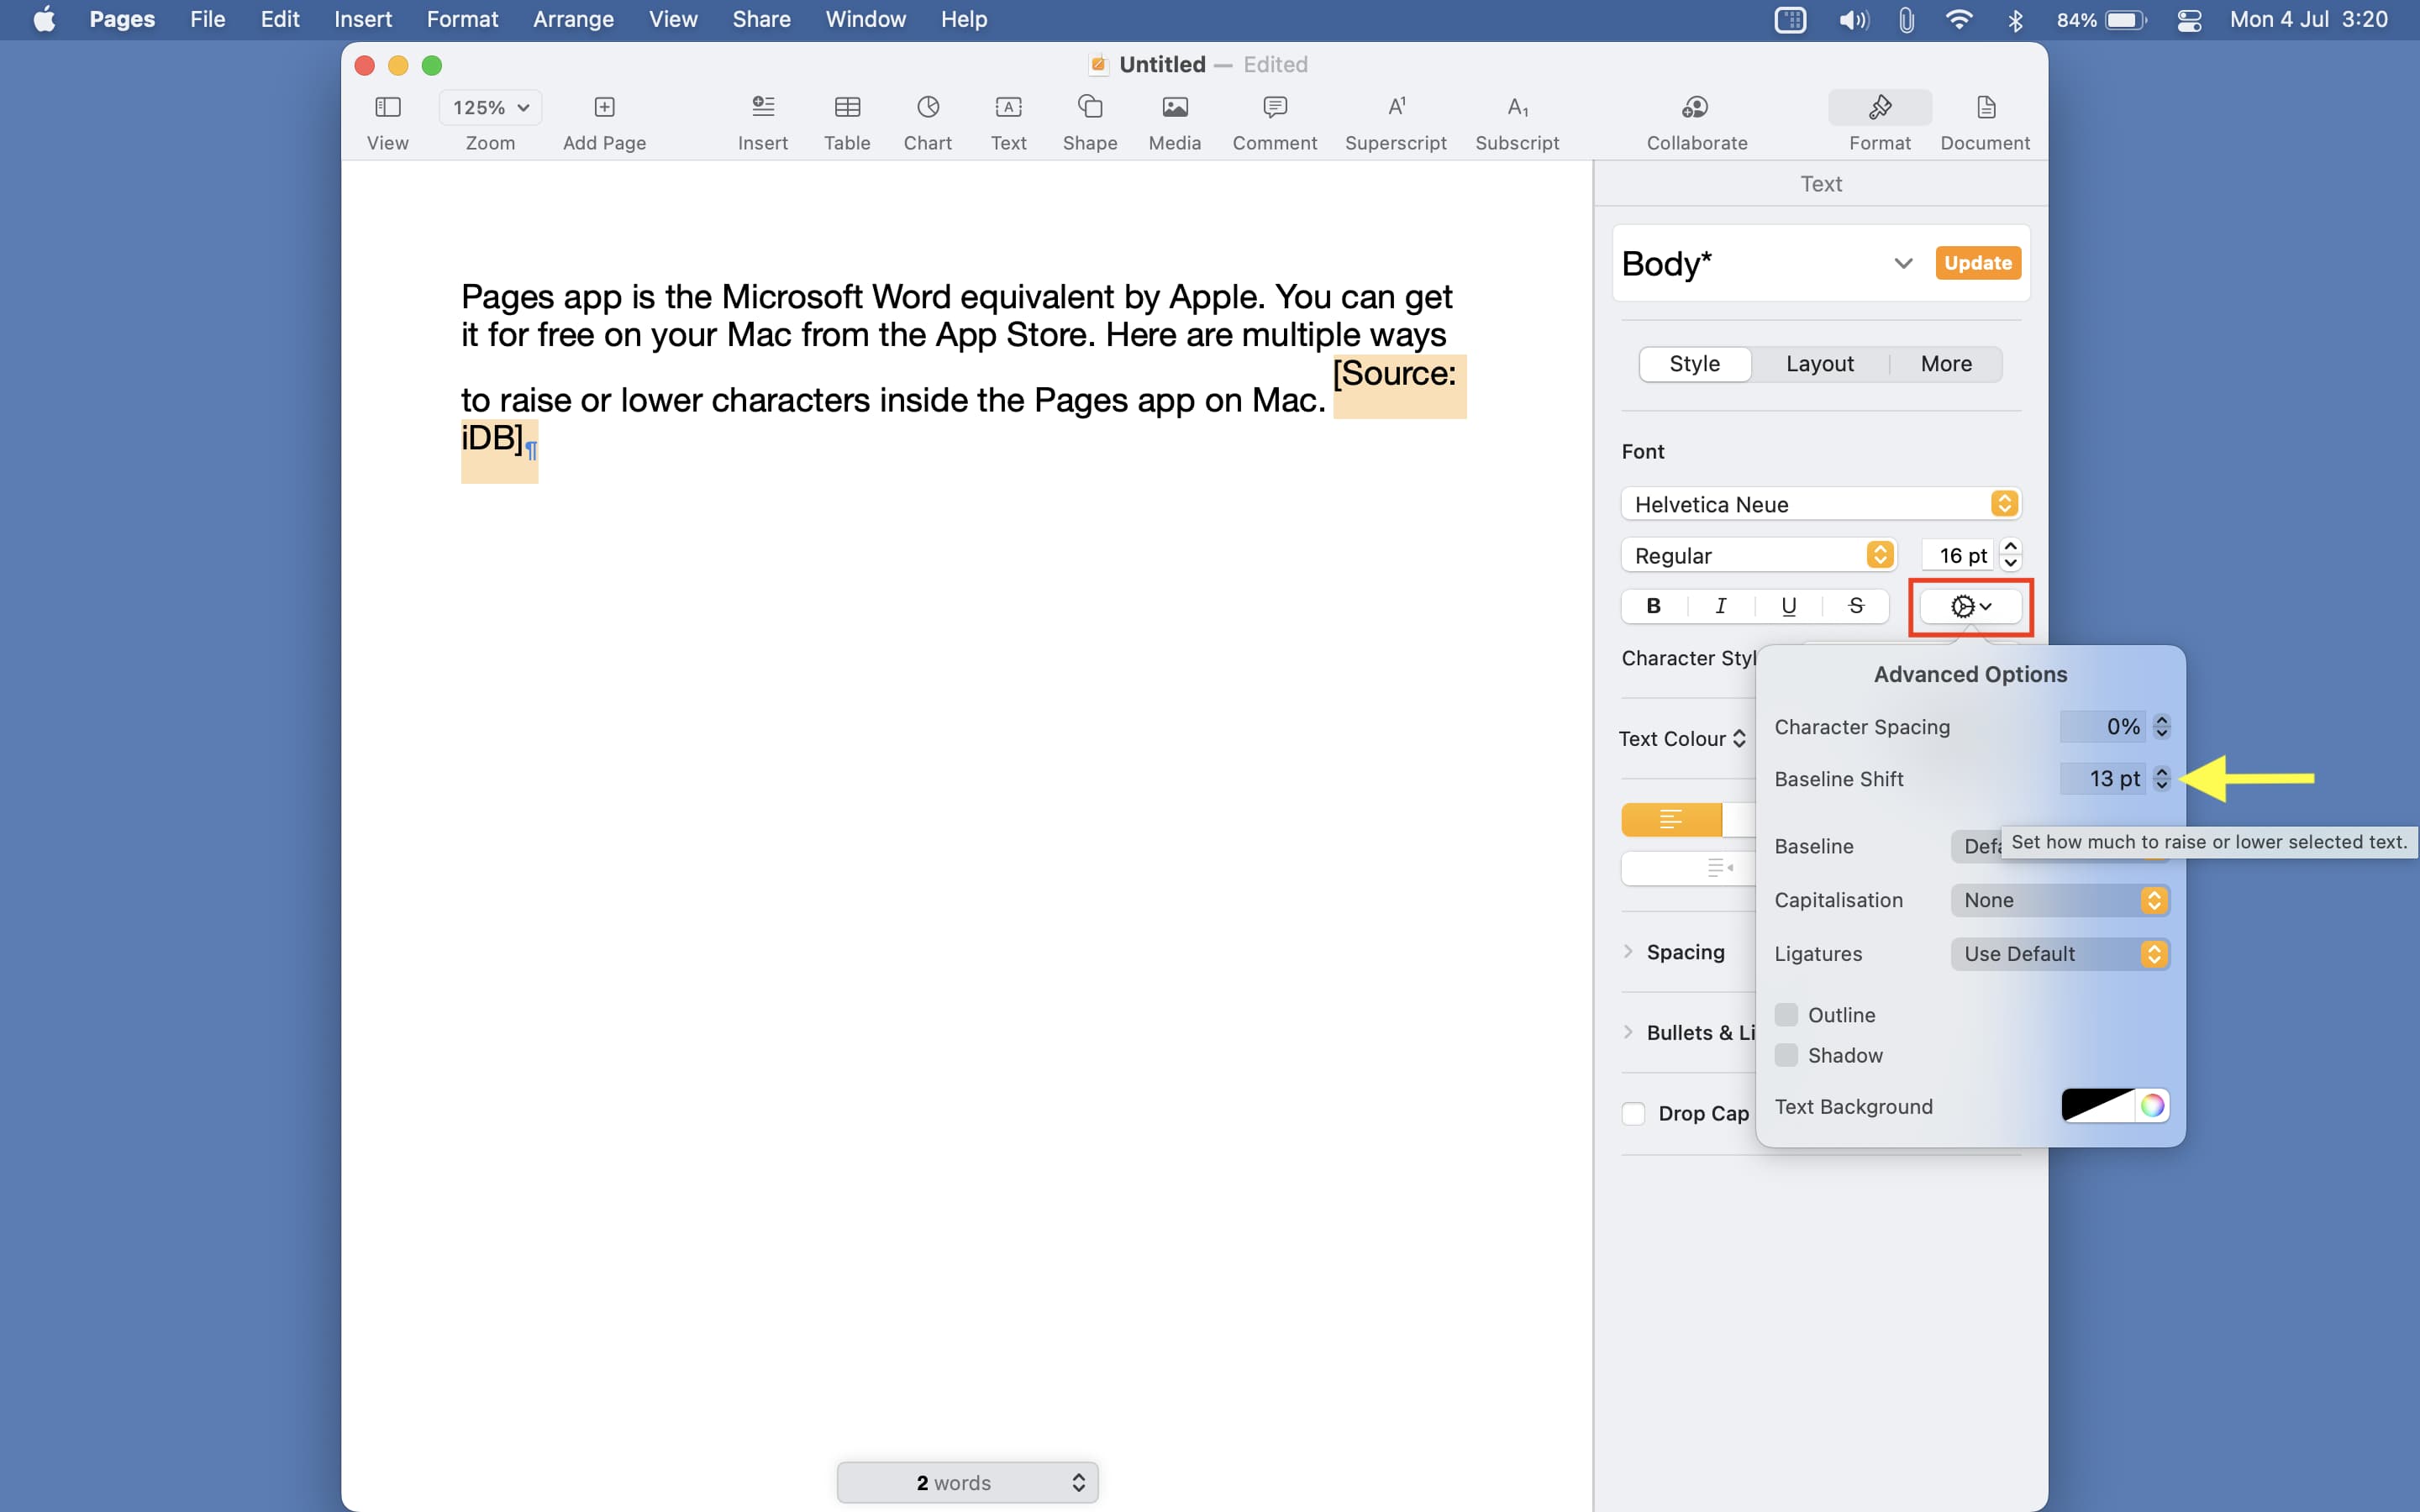This screenshot has height=1512, width=2420.
Task: Click the decrease indent button
Action: point(1720,867)
